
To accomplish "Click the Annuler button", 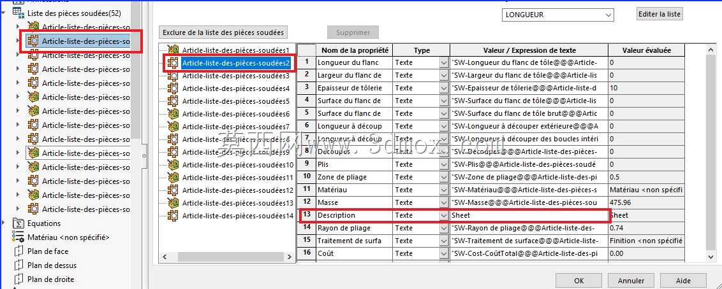I will click(631, 281).
